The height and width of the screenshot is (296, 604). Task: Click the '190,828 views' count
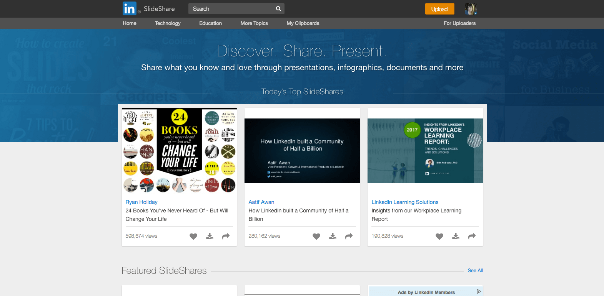pos(388,236)
